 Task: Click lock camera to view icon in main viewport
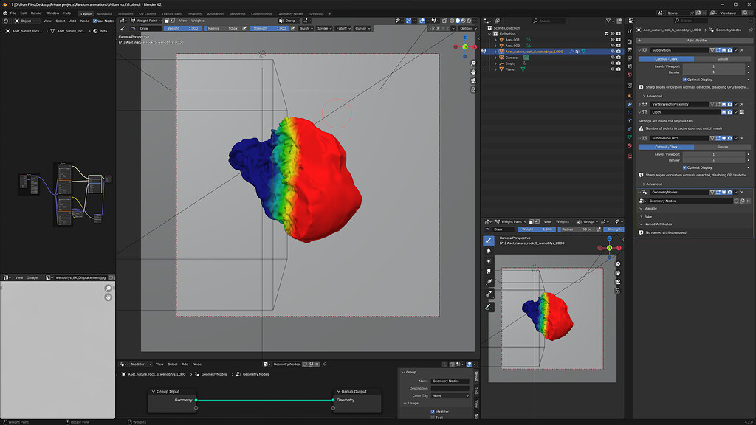point(473,90)
